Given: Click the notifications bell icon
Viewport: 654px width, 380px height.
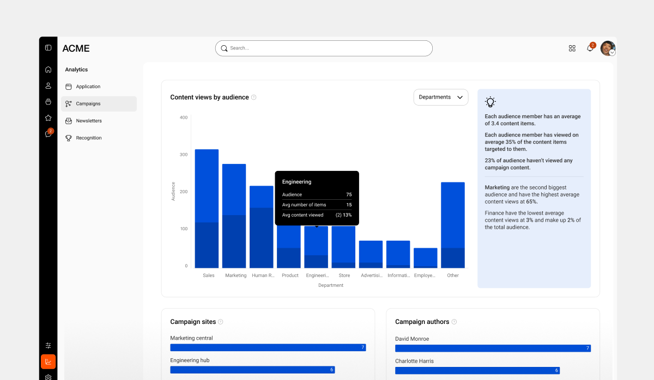Looking at the screenshot, I should pyautogui.click(x=589, y=48).
